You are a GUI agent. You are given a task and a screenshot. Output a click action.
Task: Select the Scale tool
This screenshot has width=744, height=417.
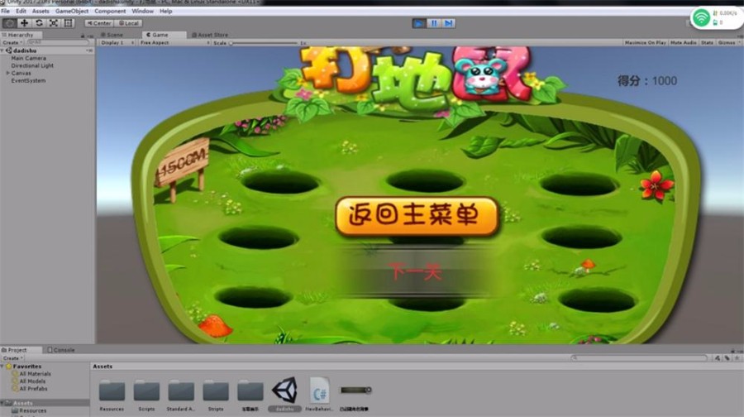[x=54, y=23]
